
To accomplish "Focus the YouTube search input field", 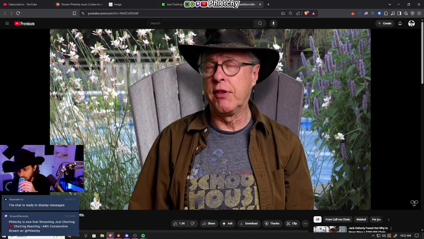I will (x=200, y=23).
